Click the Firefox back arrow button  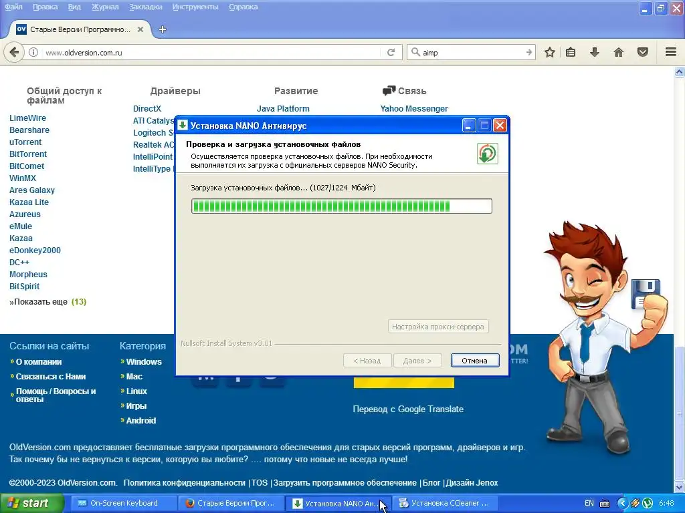point(14,52)
